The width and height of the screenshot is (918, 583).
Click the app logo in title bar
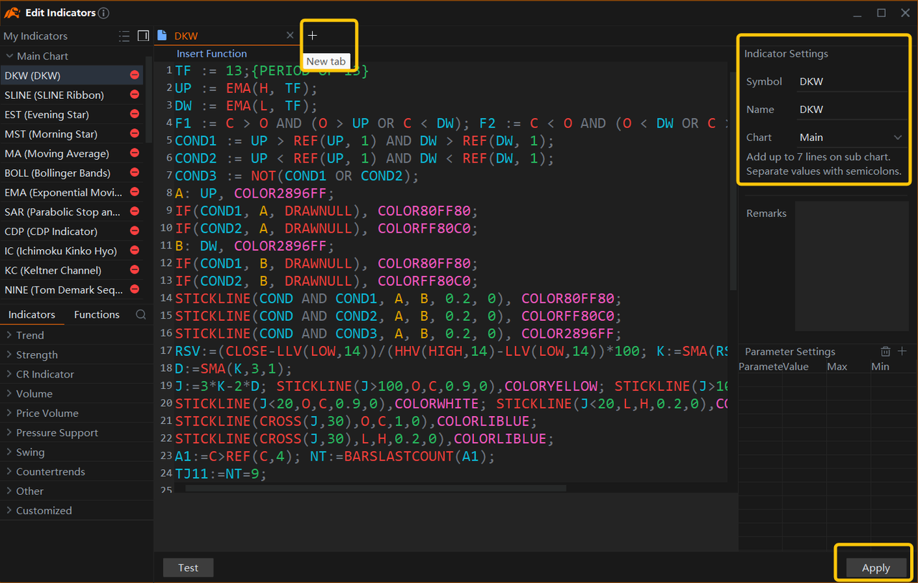12,13
